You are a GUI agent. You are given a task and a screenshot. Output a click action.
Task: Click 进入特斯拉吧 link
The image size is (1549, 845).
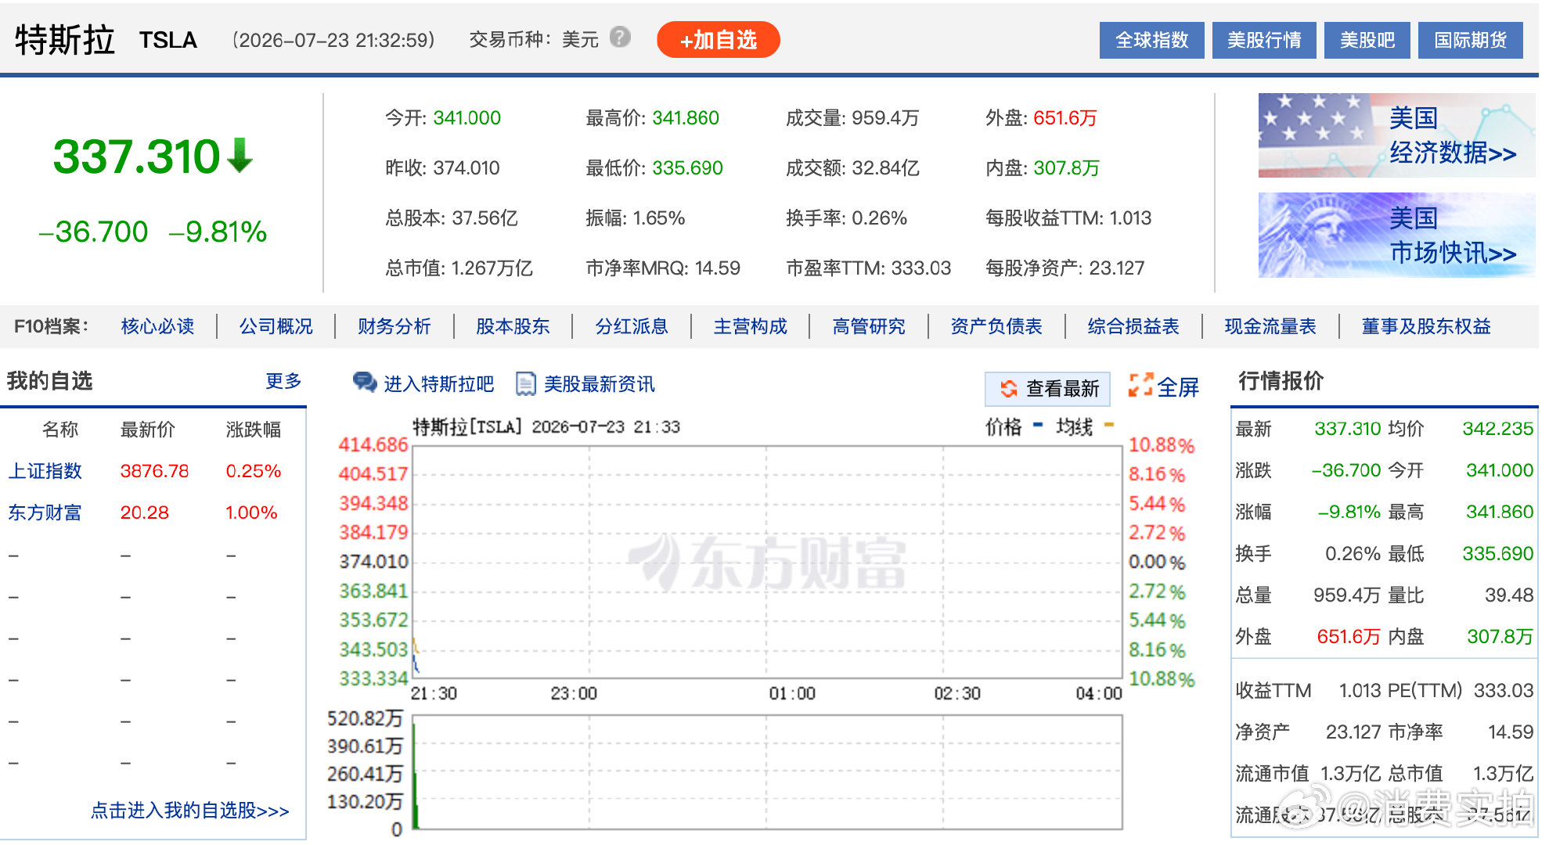438,384
